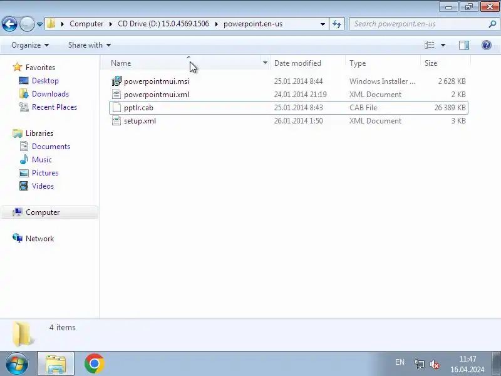This screenshot has width=501, height=376.
Task: Click the muted volume tray icon
Action: click(x=435, y=364)
